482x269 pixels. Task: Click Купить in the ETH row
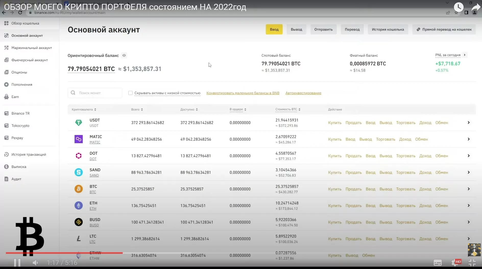(335, 205)
